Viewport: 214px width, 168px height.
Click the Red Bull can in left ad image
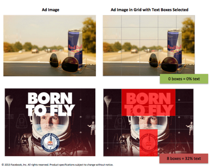[75, 49]
